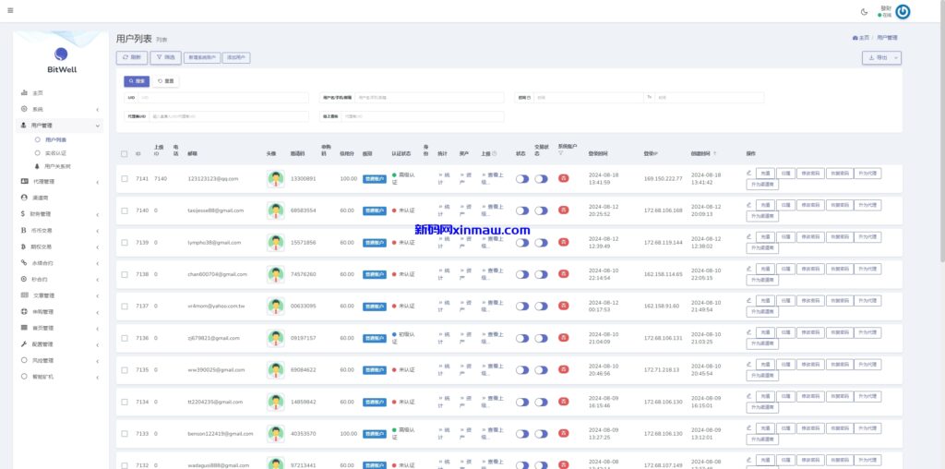Toggle the 交易状态 switch for user 7140

point(541,210)
